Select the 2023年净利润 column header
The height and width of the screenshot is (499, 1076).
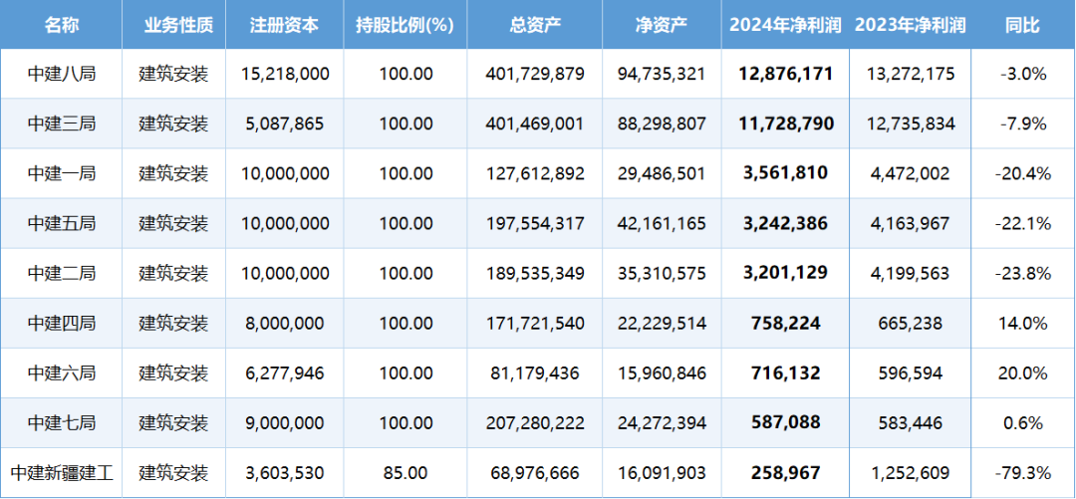(x=911, y=25)
